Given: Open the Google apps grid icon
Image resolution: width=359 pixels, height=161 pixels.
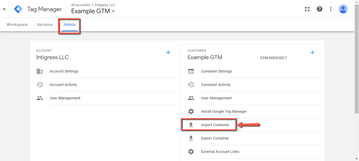Looking at the screenshot, I should 307,9.
